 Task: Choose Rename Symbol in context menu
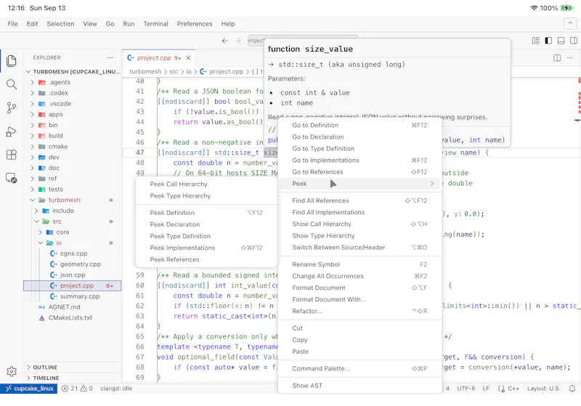coord(359,264)
